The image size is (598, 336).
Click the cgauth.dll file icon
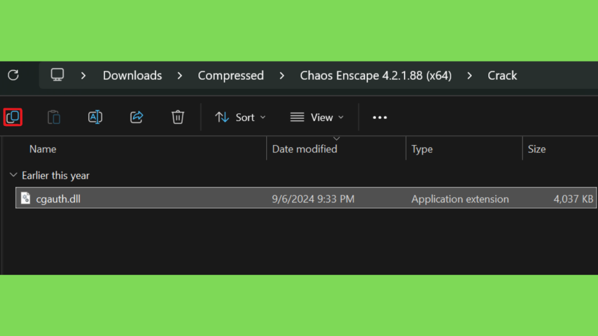(x=26, y=198)
